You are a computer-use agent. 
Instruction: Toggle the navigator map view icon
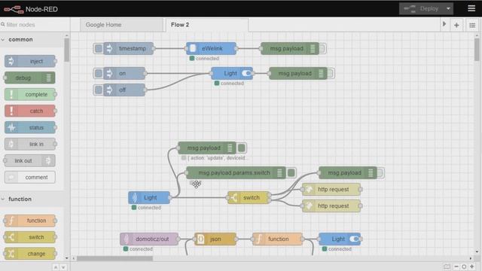447,266
